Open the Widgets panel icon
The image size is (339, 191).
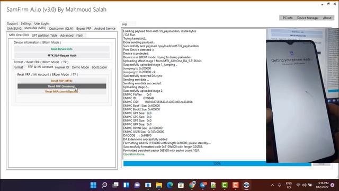point(126,185)
